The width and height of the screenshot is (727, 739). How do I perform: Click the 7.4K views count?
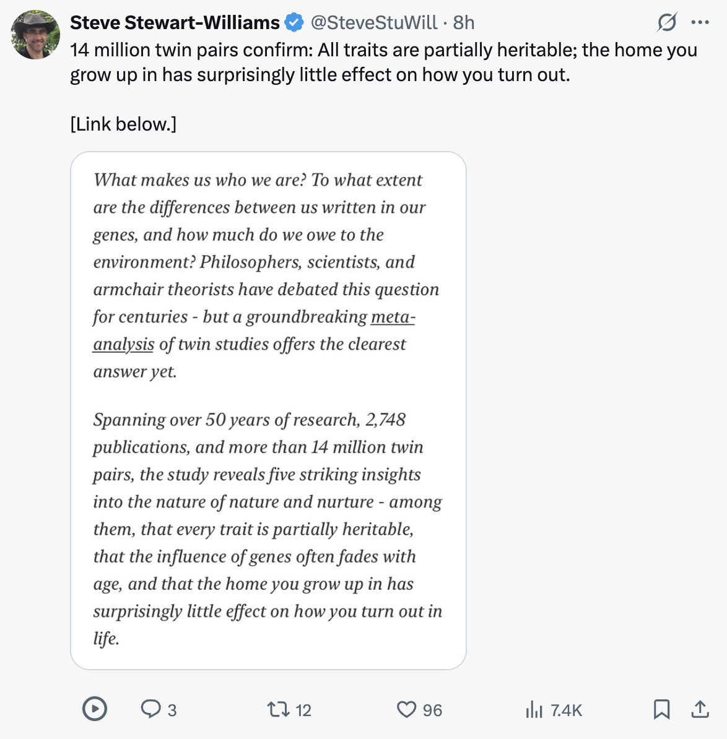(x=566, y=710)
